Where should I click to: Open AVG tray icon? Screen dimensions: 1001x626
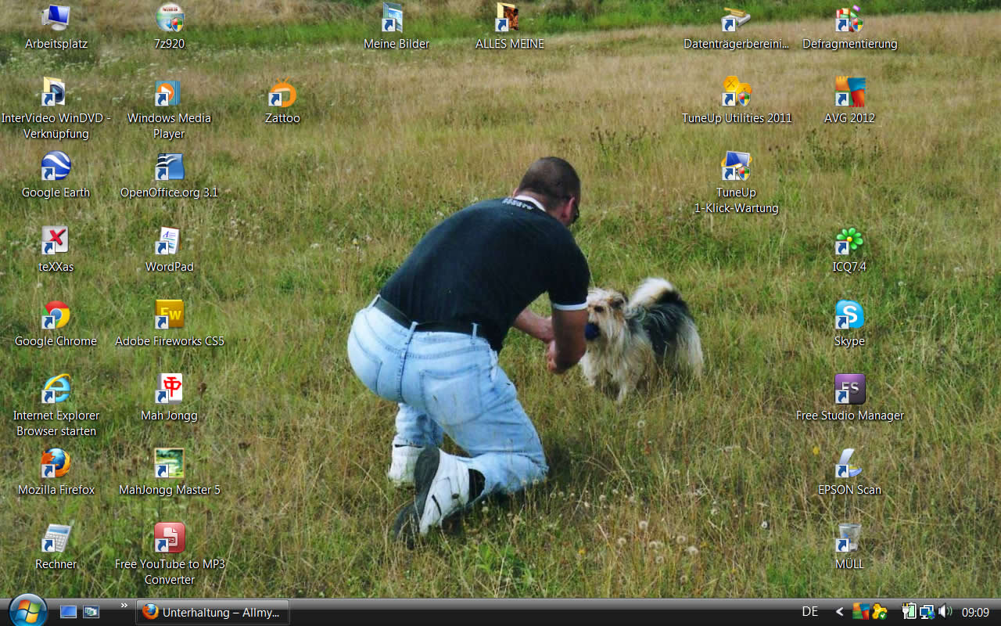coord(861,611)
